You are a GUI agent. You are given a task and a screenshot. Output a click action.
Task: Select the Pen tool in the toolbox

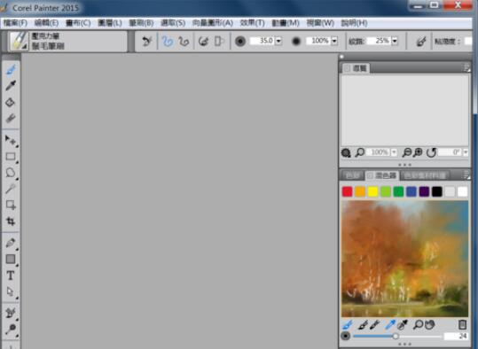(11, 243)
